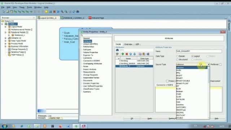Open the Edit menu
Screen dimensions: 231x130
click(8, 7)
